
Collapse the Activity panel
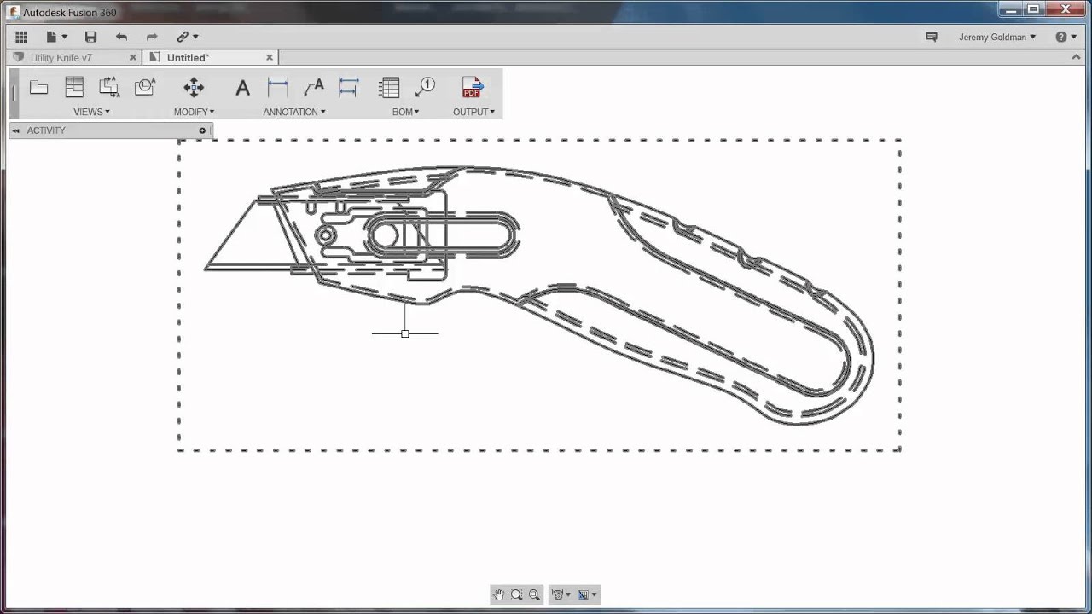click(x=15, y=130)
